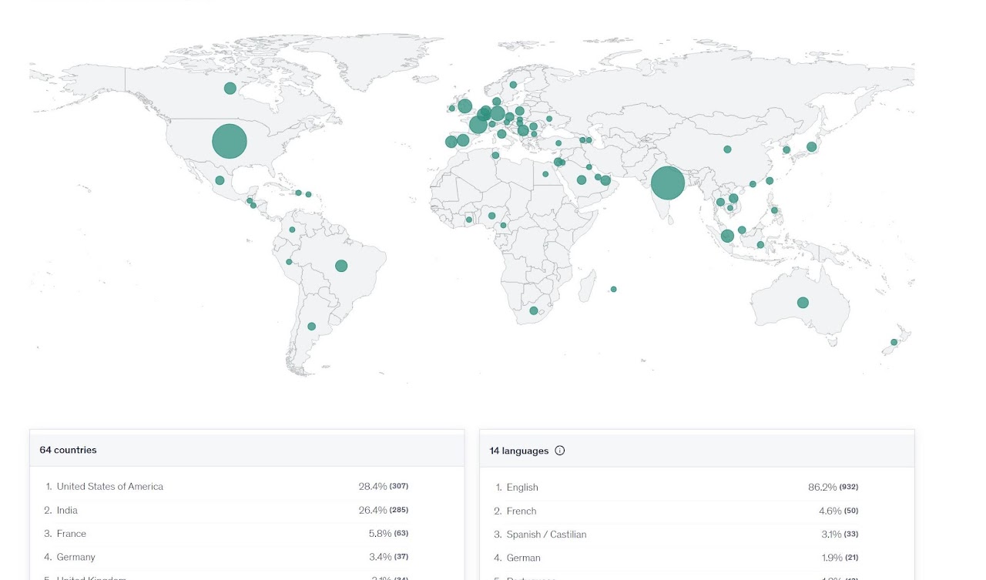This screenshot has height=580, width=986.
Task: Click the 4.6% (50) value
Action: [x=838, y=511]
